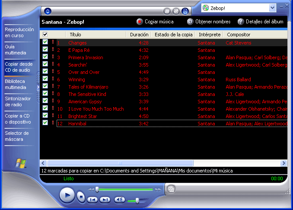Viewport: 293px width, 210px height.
Task: Uncheck track 3 Primera Invasion
Action: [x=45, y=57]
